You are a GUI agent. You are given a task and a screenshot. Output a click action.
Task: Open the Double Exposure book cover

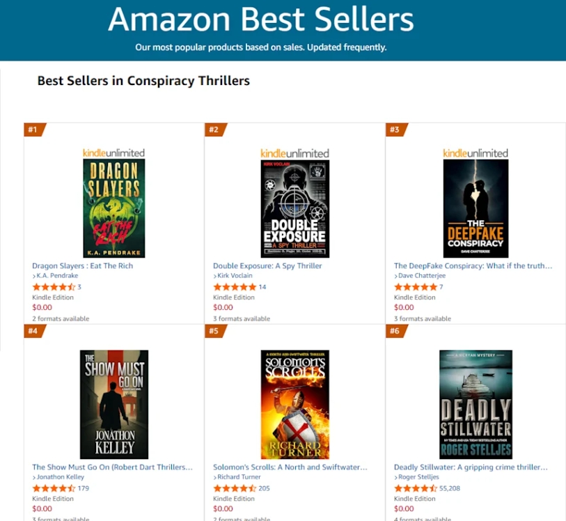tap(294, 208)
